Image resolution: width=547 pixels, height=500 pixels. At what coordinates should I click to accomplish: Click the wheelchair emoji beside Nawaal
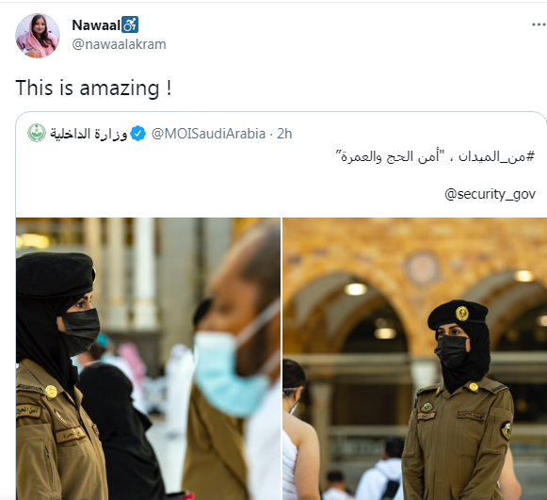coord(130,24)
